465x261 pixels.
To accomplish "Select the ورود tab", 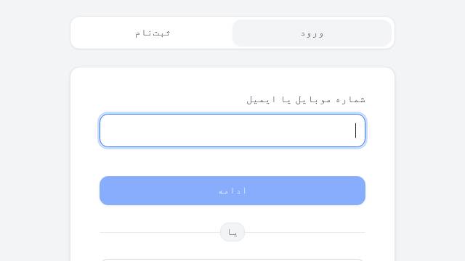I will (312, 33).
